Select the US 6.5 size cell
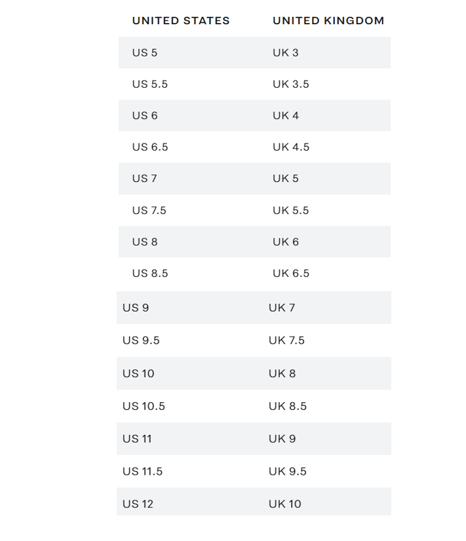The height and width of the screenshot is (541, 466). [150, 147]
